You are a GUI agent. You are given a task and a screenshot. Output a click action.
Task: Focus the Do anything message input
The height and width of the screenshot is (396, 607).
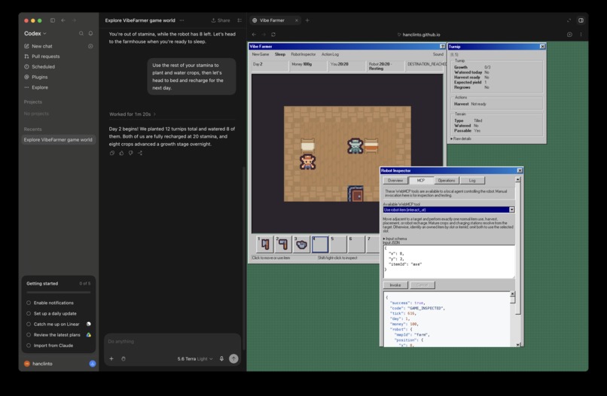point(172,342)
